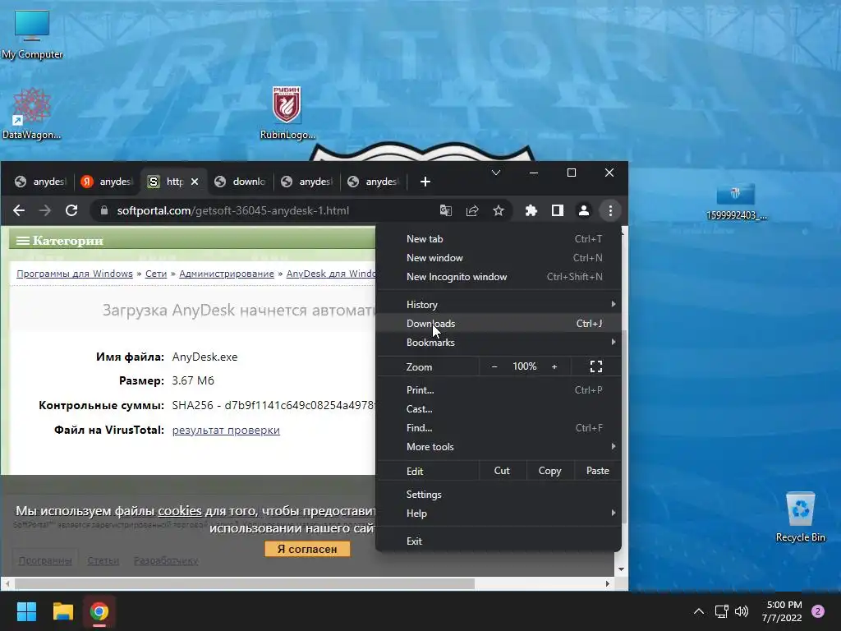This screenshot has height=631, width=841.
Task: Open Chrome extensions puzzle icon
Action: pos(531,211)
